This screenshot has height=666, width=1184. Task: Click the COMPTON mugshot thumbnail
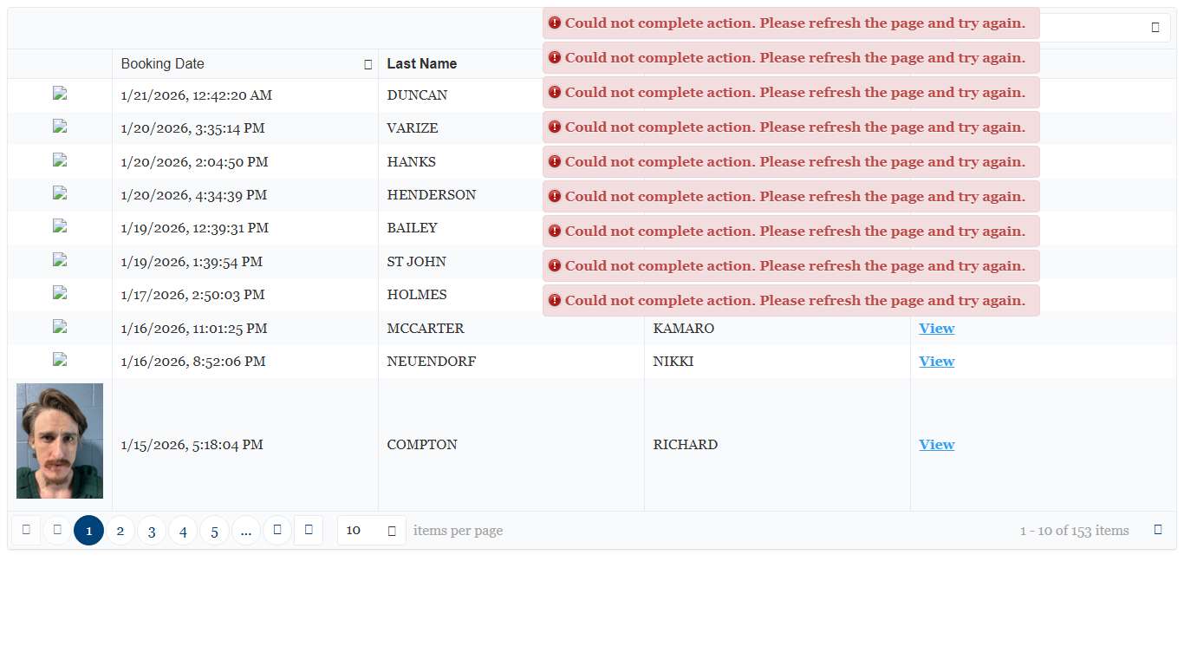click(60, 441)
